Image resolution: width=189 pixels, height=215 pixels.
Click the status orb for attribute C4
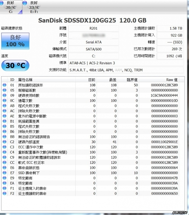(x=4, y=152)
